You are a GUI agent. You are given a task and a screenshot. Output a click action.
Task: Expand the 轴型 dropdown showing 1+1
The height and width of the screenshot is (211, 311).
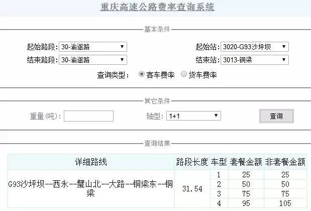[x=193, y=116]
